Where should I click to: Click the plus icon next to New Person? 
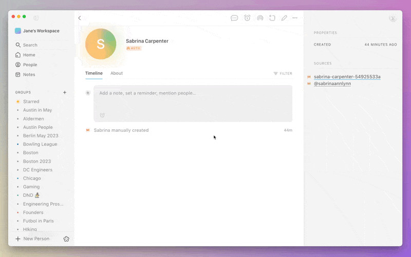tap(18, 239)
